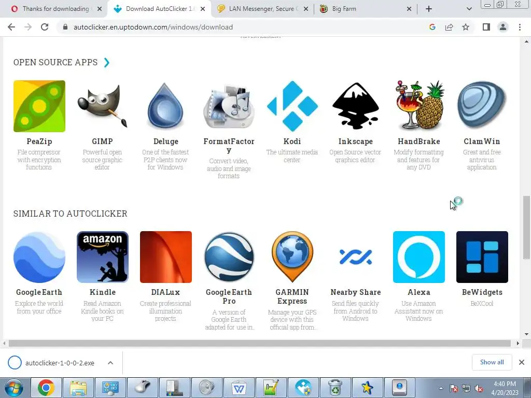The image size is (531, 398).
Task: Select the Deluge water drop icon
Action: [165, 106]
